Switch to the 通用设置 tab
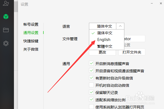This screenshot has width=164, height=109. coord(31,33)
